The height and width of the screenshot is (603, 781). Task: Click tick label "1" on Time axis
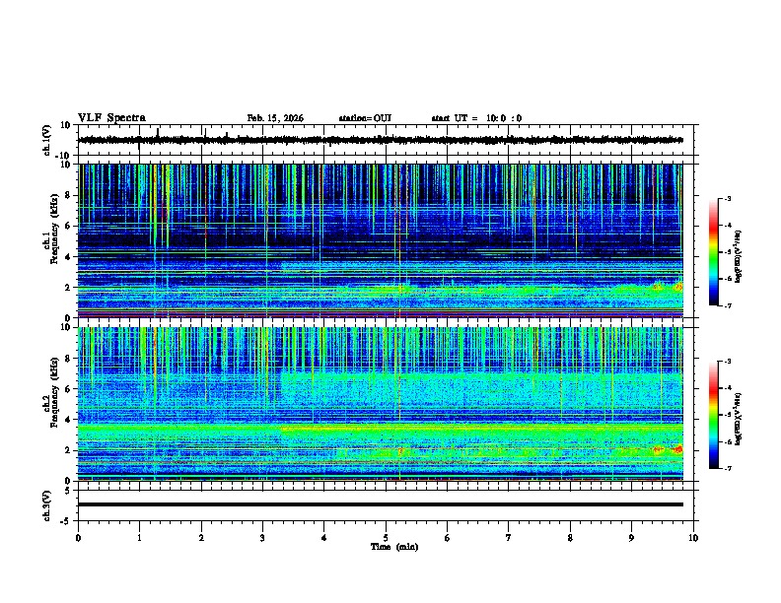point(139,538)
